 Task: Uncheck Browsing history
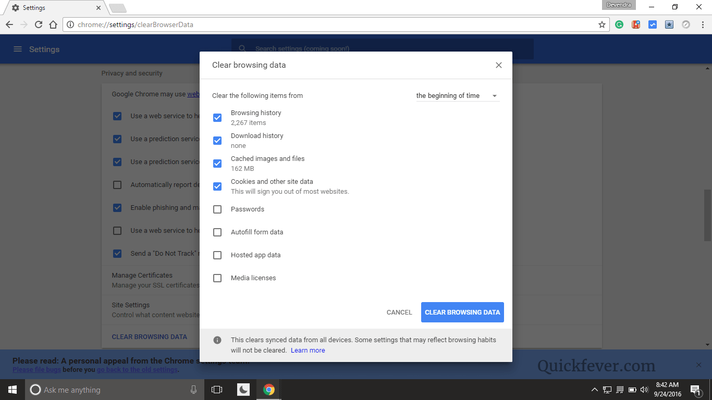tap(217, 118)
